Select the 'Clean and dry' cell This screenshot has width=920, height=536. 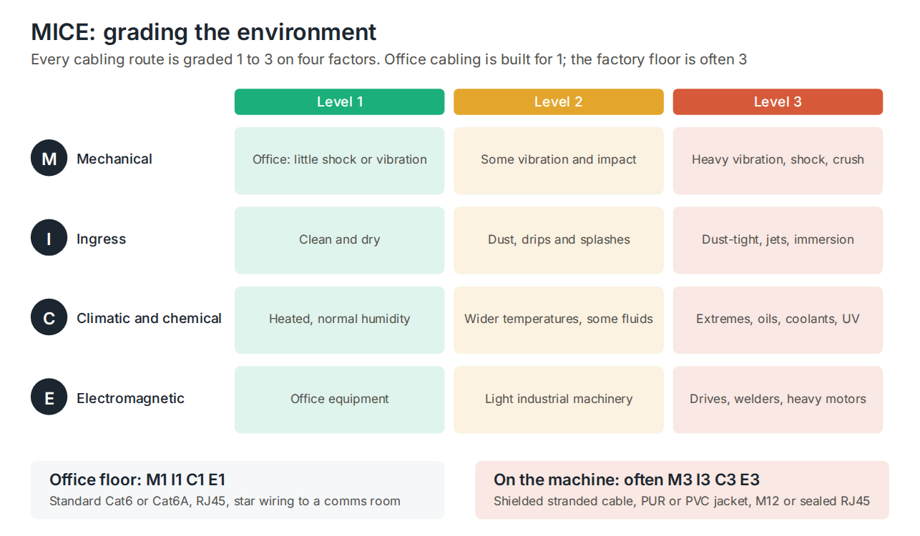[x=339, y=240]
